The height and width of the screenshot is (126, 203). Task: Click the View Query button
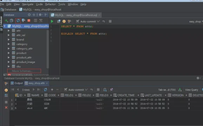click(x=192, y=90)
